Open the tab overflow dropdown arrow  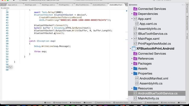coord(126,5)
